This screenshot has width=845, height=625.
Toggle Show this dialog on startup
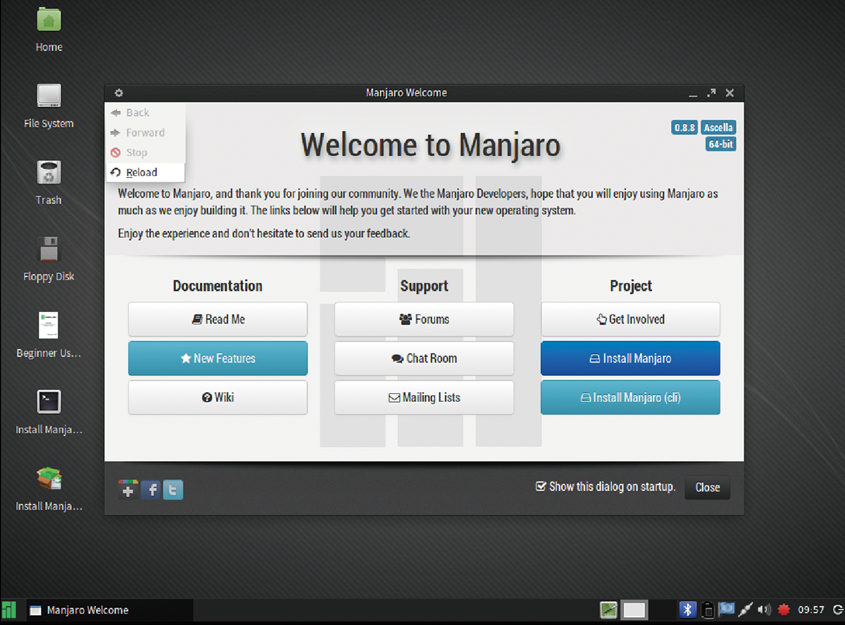pyautogui.click(x=541, y=487)
